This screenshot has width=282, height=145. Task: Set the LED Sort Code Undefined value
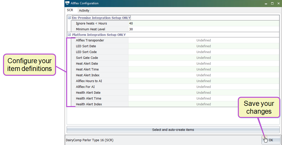(x=204, y=52)
